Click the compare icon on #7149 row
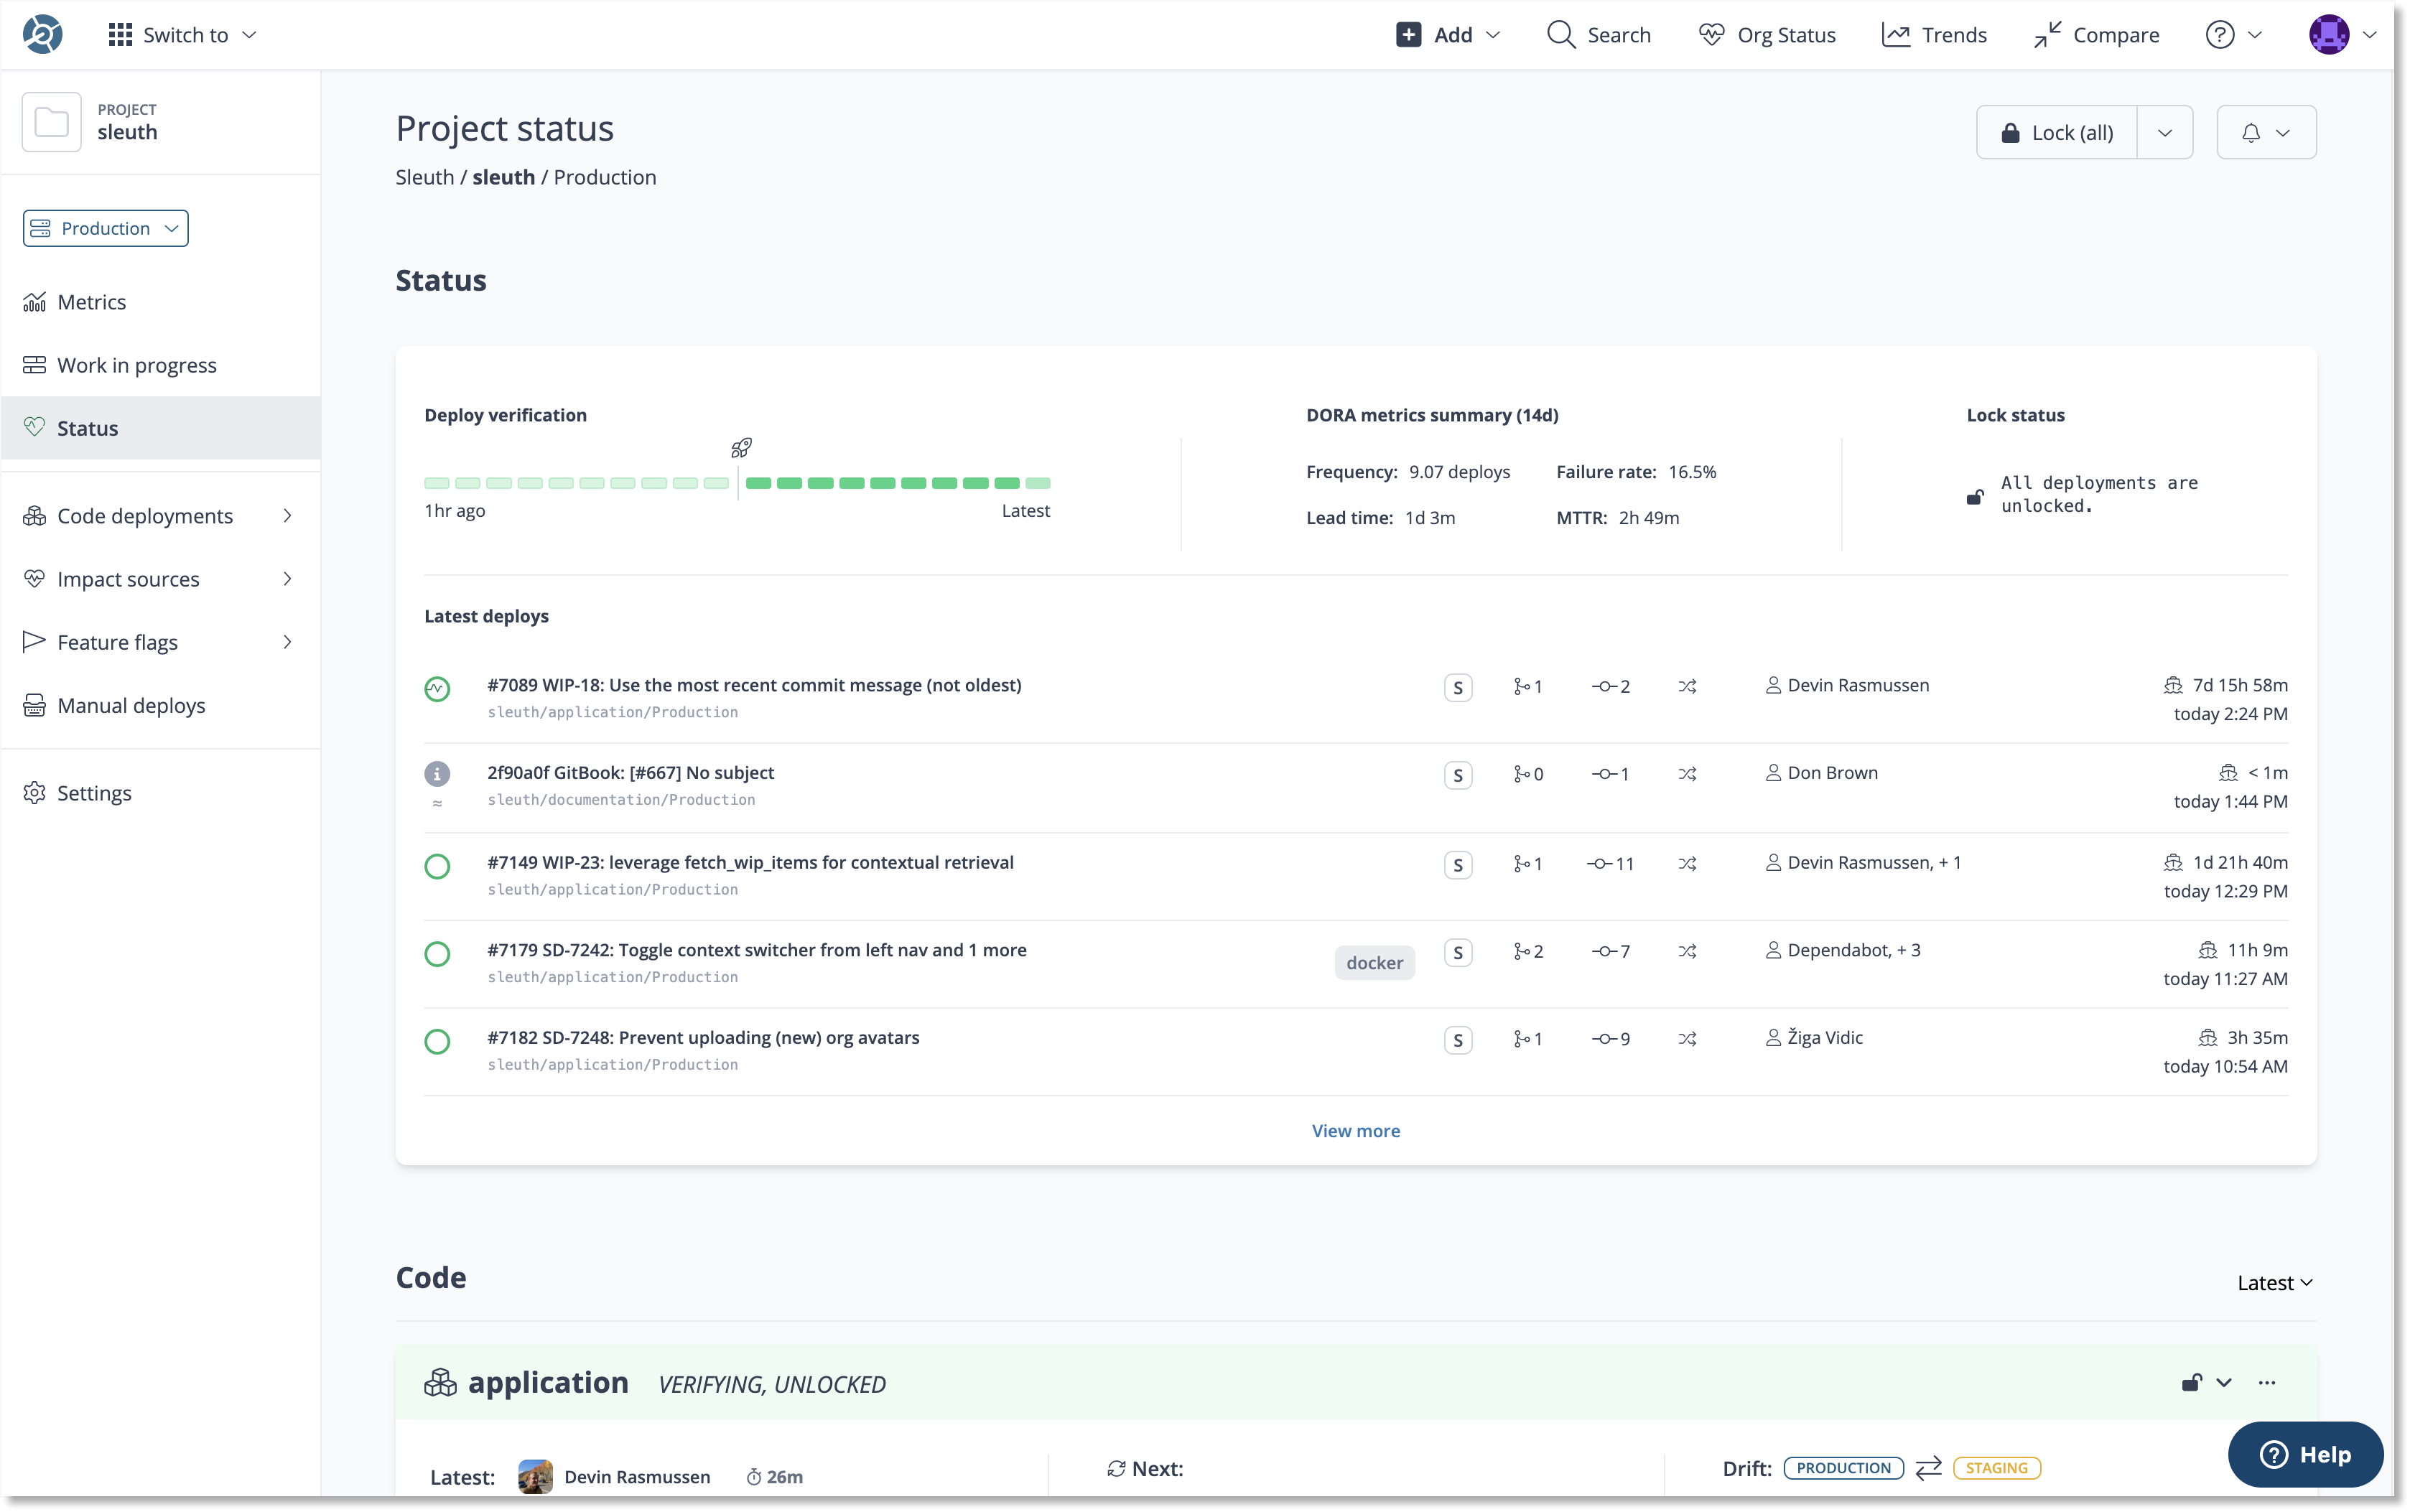This screenshot has width=2410, height=1512. (1687, 864)
